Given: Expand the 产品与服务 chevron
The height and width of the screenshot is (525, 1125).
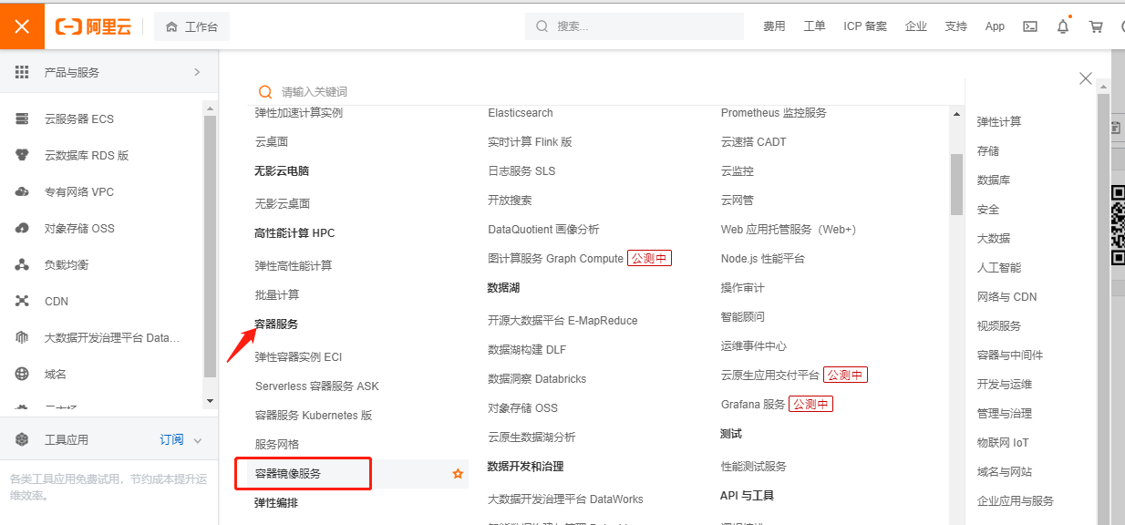Looking at the screenshot, I should click(197, 72).
